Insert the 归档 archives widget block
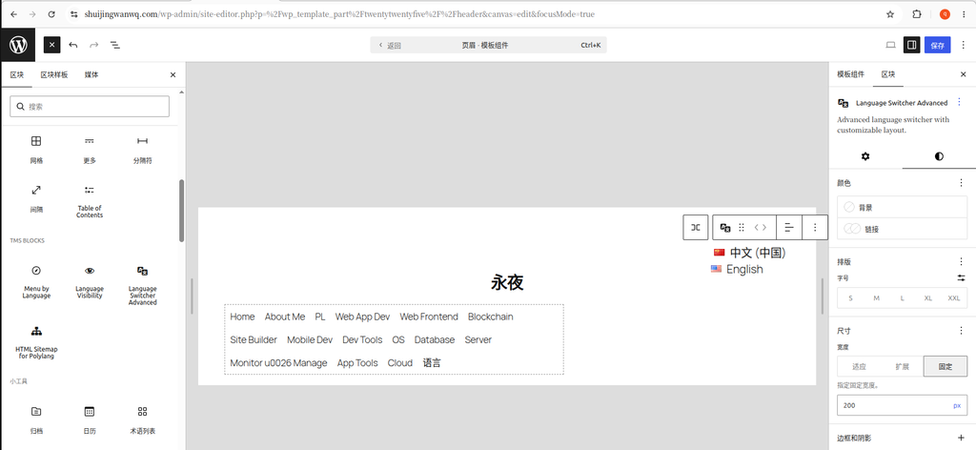Screen dimensions: 976x450 click(36, 419)
